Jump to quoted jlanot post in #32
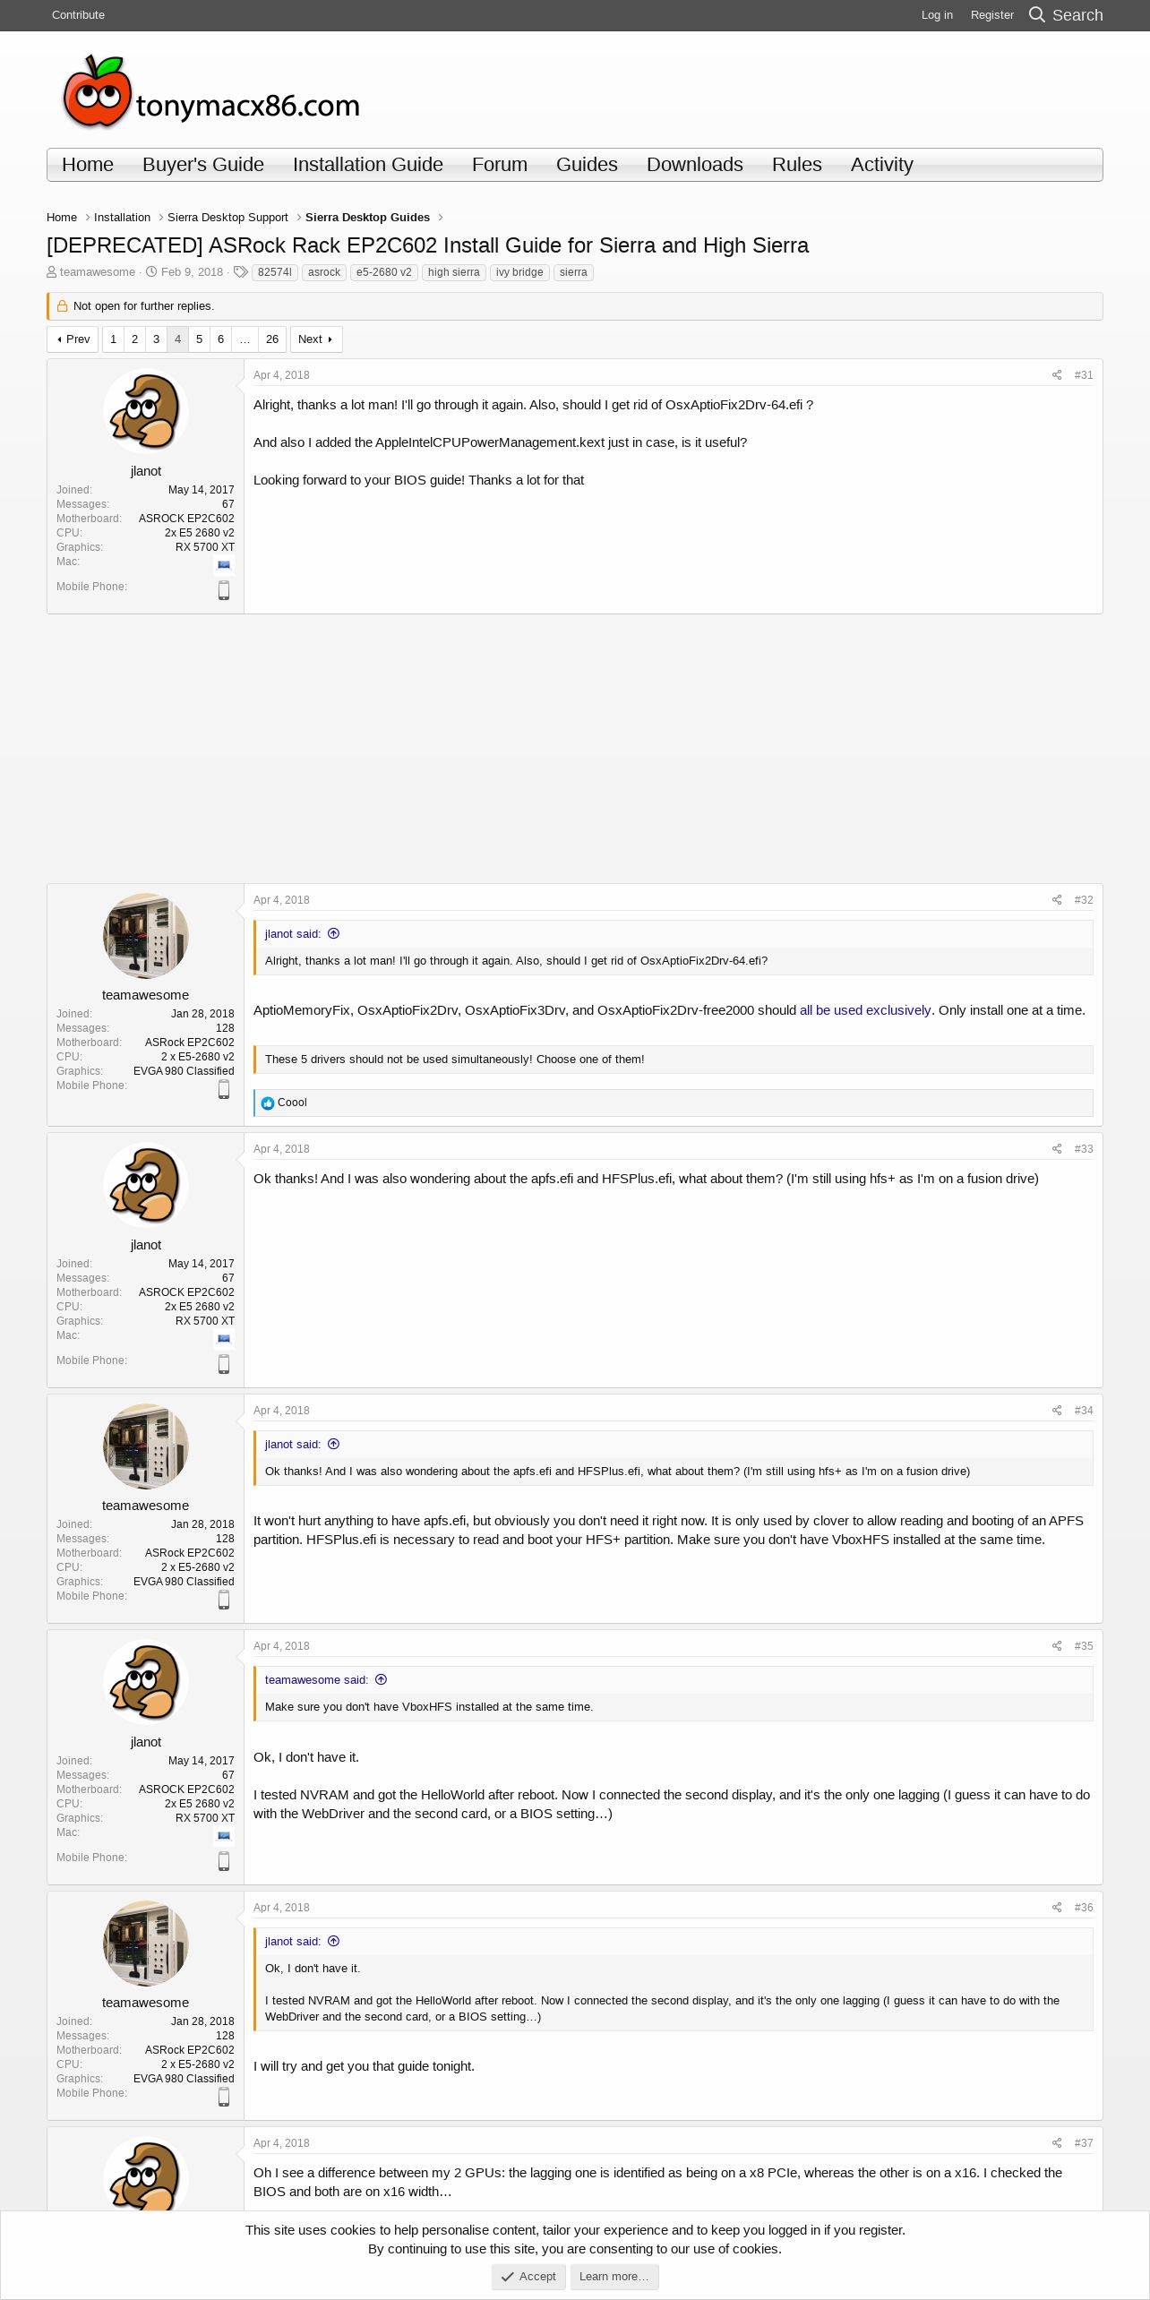 coord(334,933)
